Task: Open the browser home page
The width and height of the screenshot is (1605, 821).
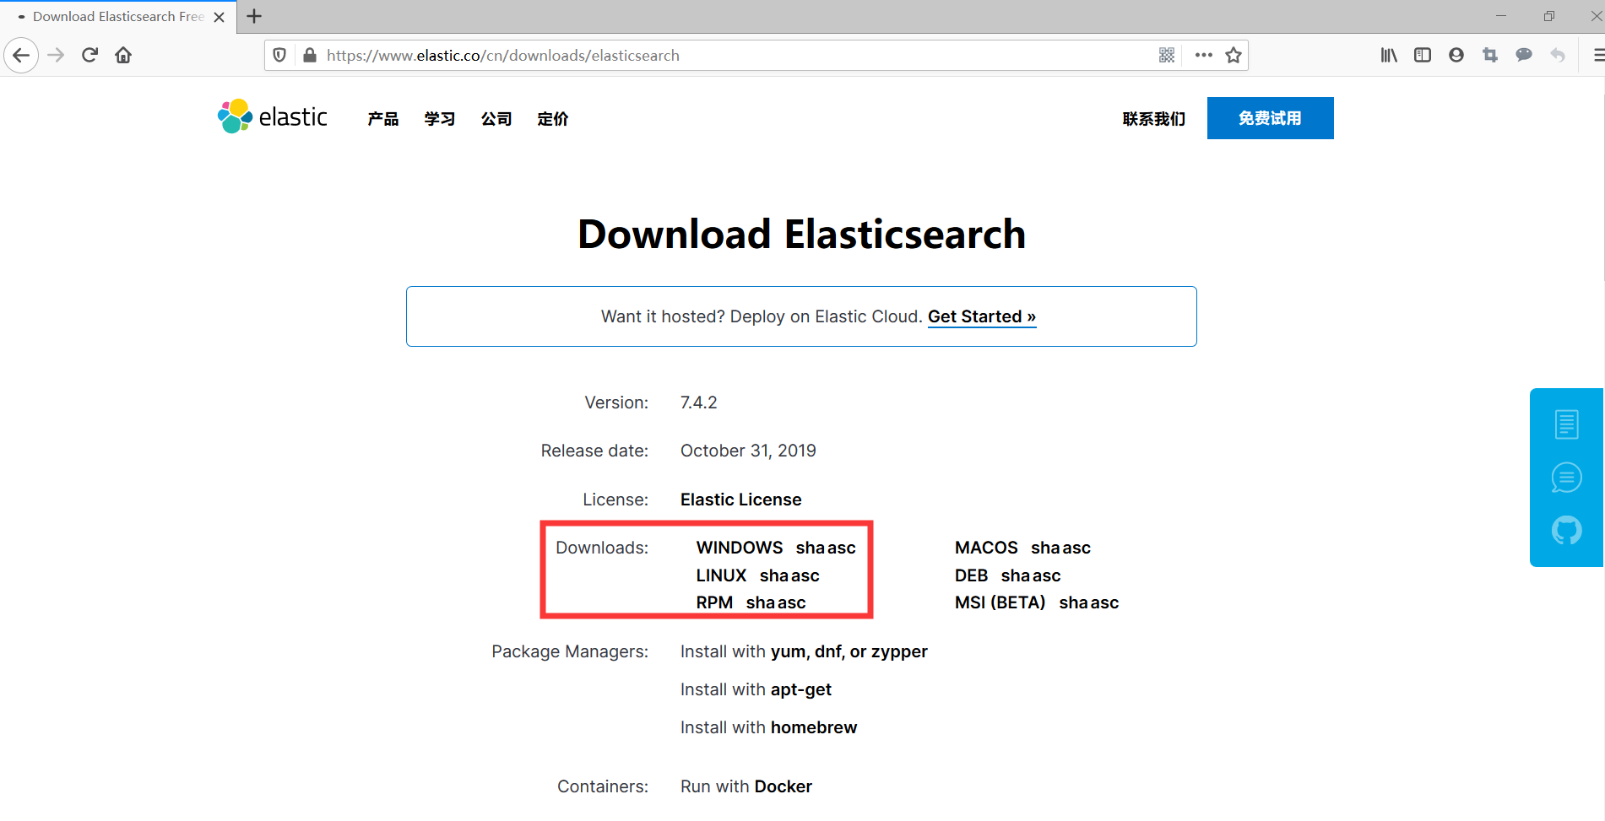Action: click(123, 56)
